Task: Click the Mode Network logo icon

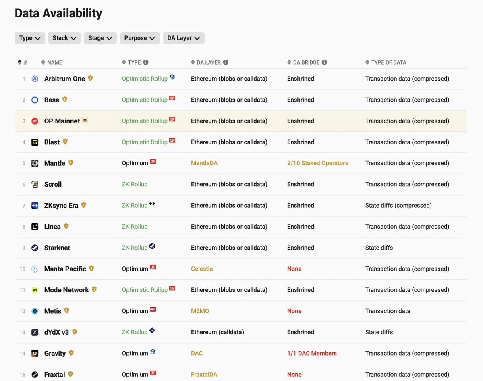Action: tap(35, 290)
